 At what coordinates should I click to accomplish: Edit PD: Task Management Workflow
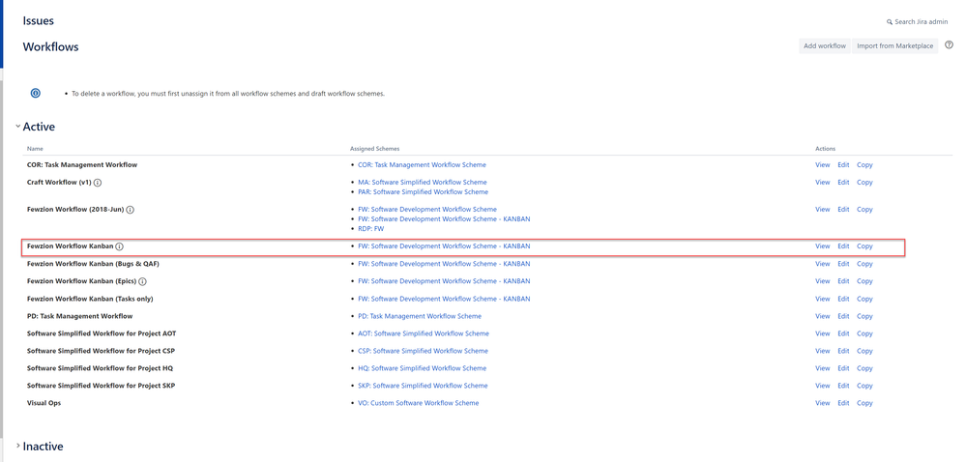tap(843, 316)
